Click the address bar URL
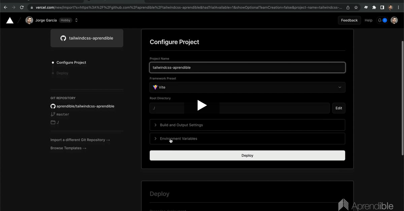Image resolution: width=404 pixels, height=211 pixels. (189, 7)
